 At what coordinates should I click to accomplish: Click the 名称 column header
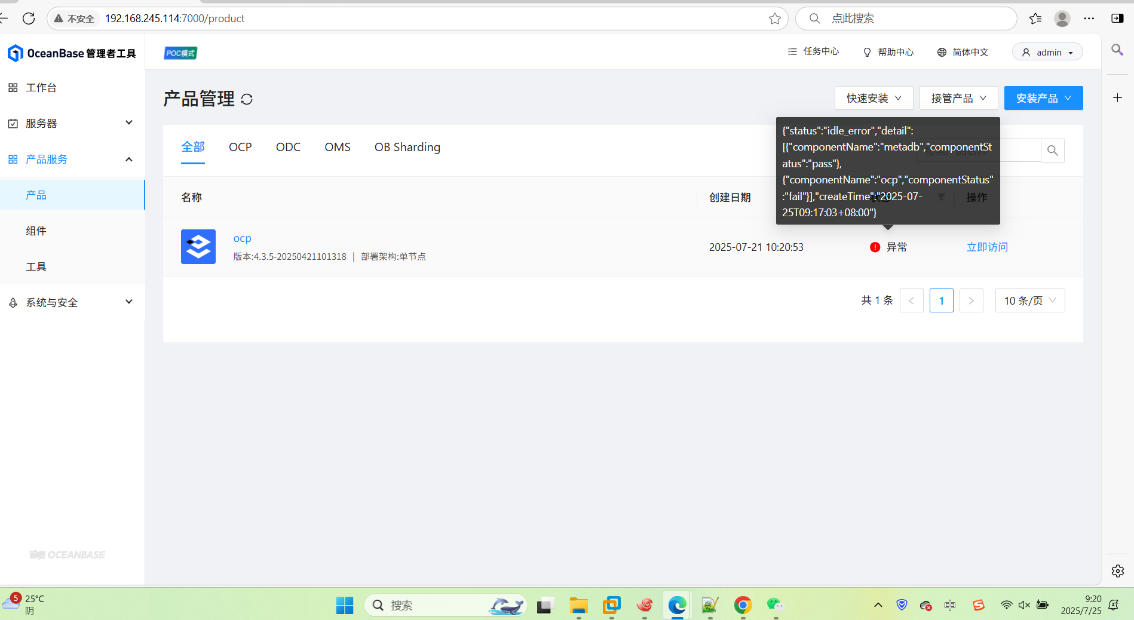tap(191, 198)
